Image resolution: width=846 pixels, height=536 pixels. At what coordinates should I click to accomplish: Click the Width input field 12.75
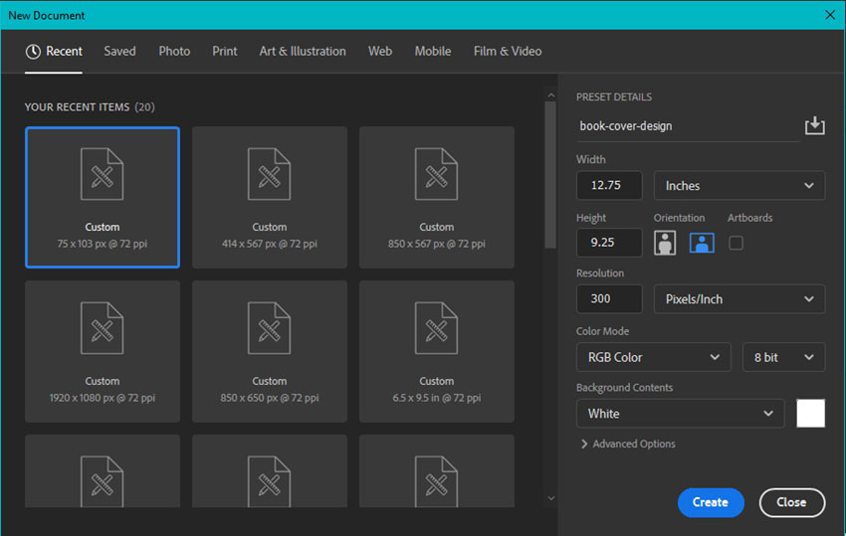(x=609, y=186)
